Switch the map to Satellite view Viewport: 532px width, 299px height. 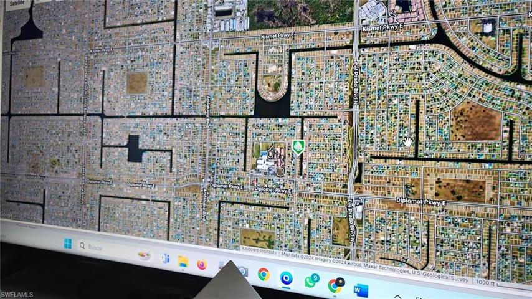coord(17,3)
